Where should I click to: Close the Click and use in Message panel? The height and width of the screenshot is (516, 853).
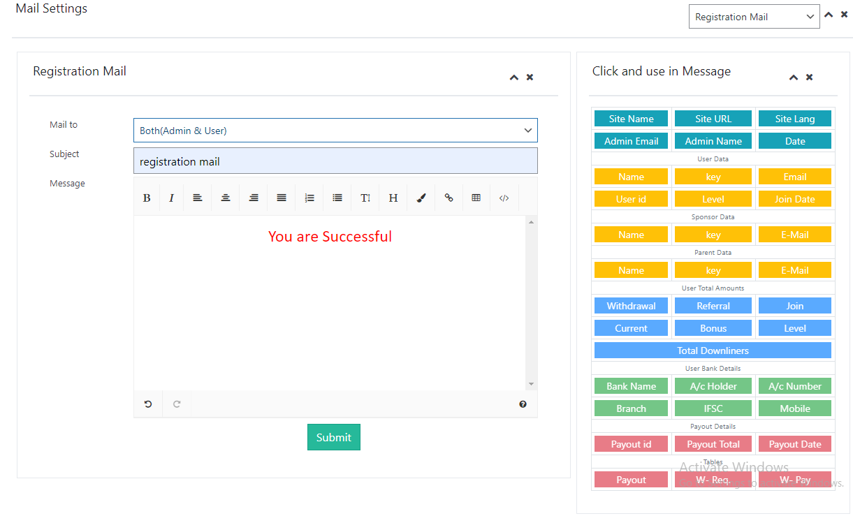(809, 78)
